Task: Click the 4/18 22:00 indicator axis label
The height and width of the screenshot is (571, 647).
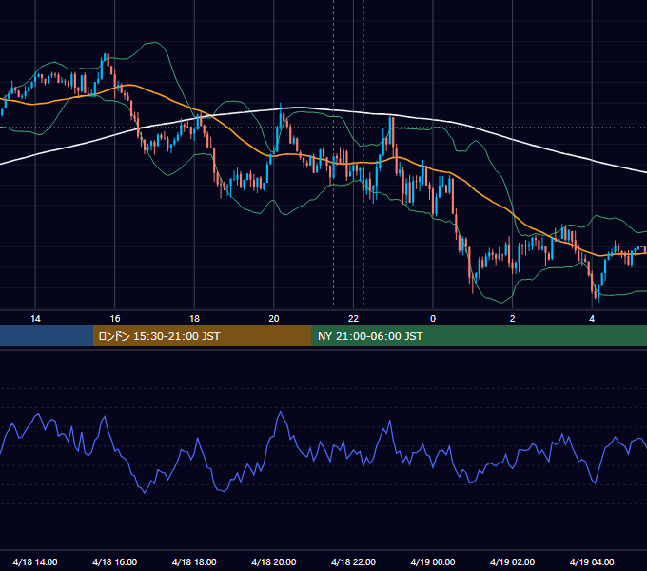Action: pos(353,561)
